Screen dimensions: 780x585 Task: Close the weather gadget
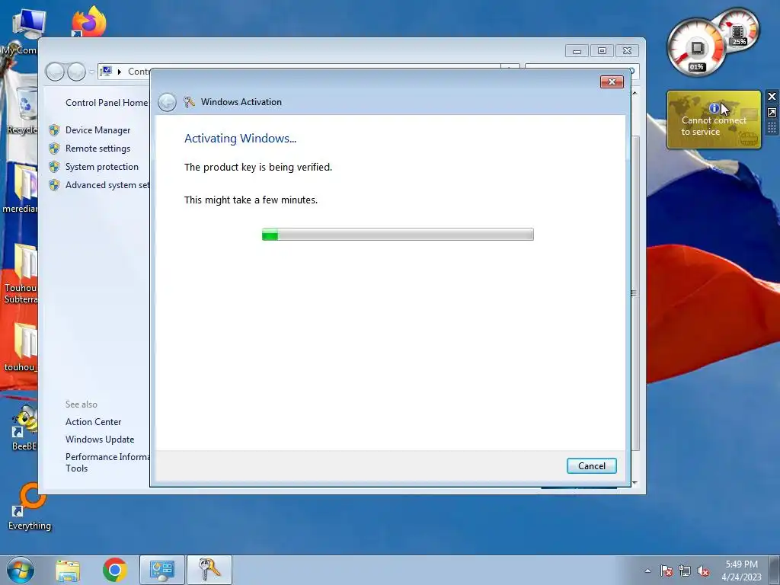772,97
